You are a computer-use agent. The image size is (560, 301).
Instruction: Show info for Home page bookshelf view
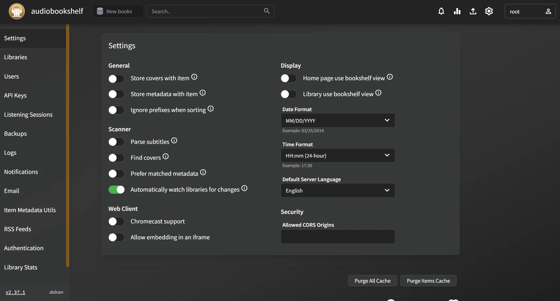(390, 77)
